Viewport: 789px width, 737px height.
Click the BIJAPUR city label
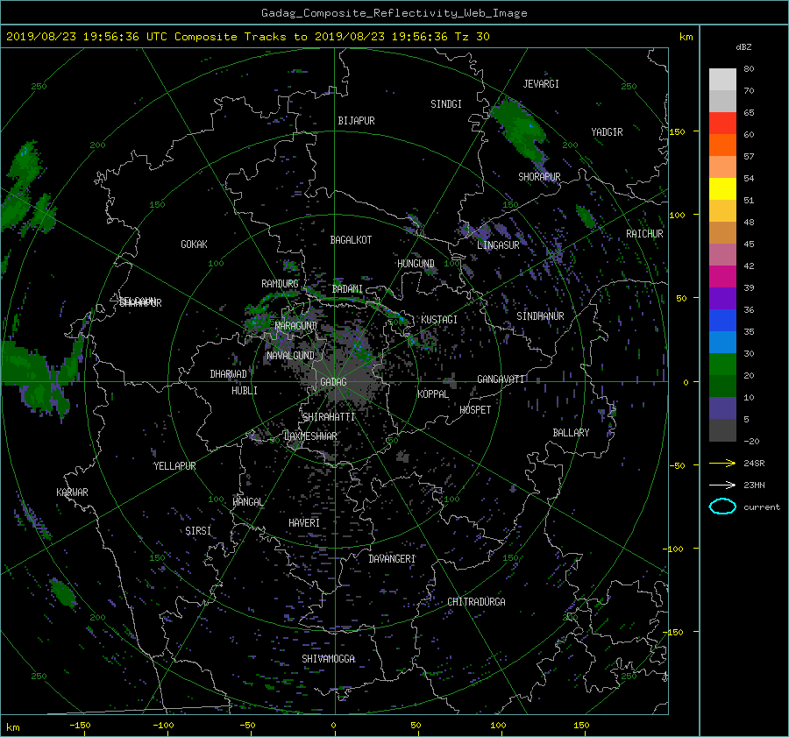tap(356, 121)
